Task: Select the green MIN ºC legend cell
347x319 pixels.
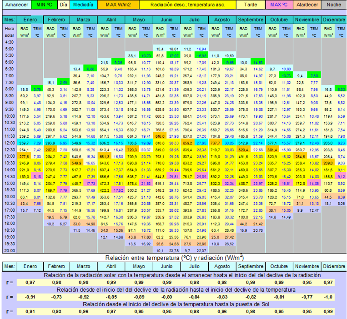Action: tap(45, 5)
